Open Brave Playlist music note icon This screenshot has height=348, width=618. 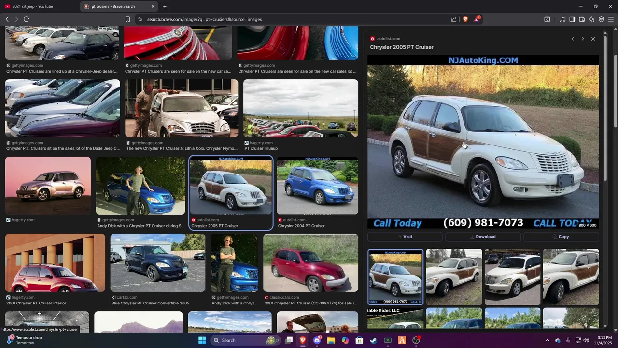click(x=562, y=19)
